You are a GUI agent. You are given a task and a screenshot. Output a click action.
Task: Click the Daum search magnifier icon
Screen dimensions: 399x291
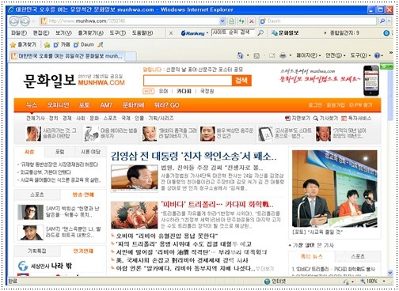pyautogui.click(x=382, y=21)
